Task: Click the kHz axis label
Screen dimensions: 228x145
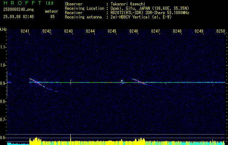Action: point(3,29)
